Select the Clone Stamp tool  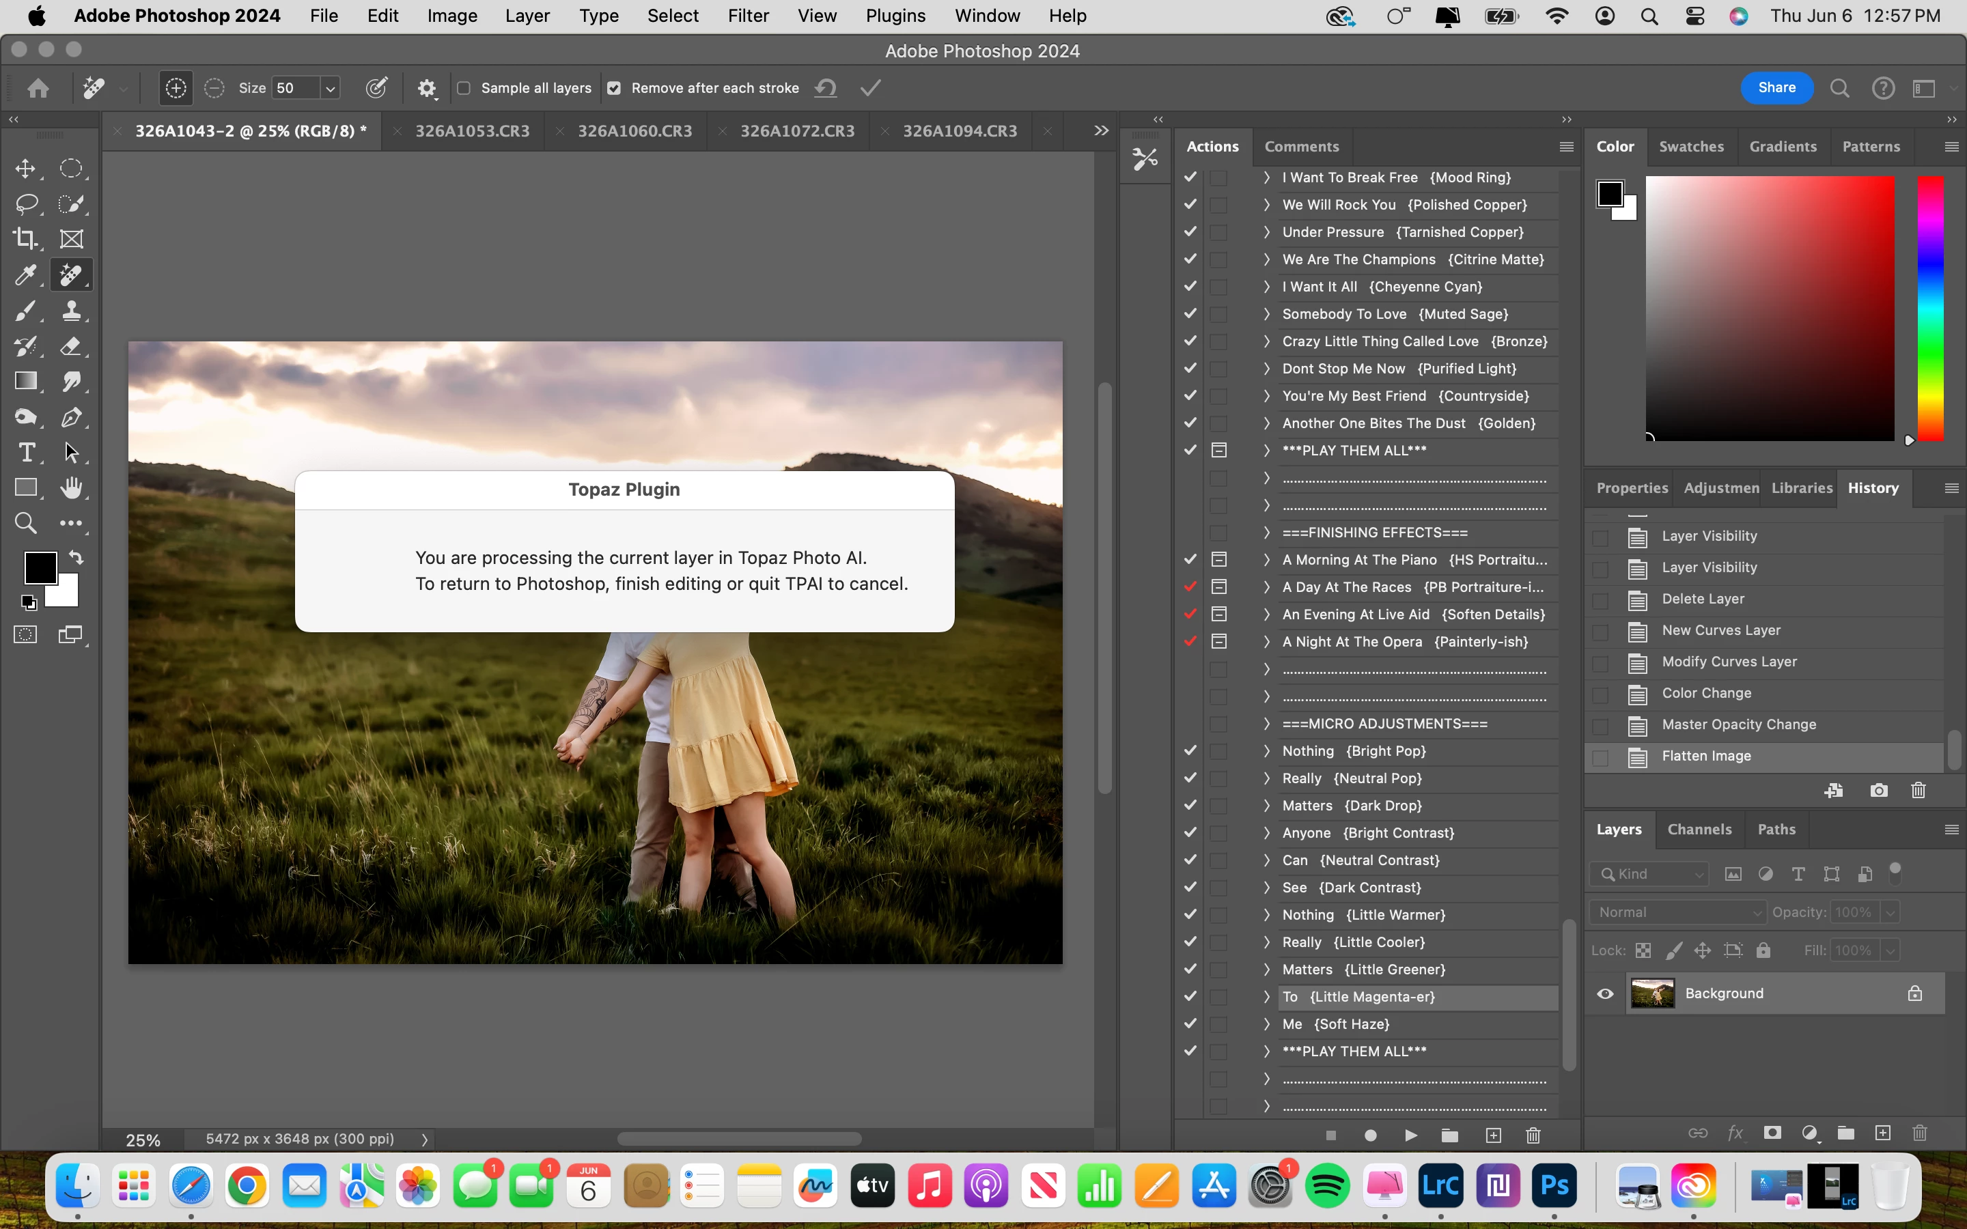point(72,311)
